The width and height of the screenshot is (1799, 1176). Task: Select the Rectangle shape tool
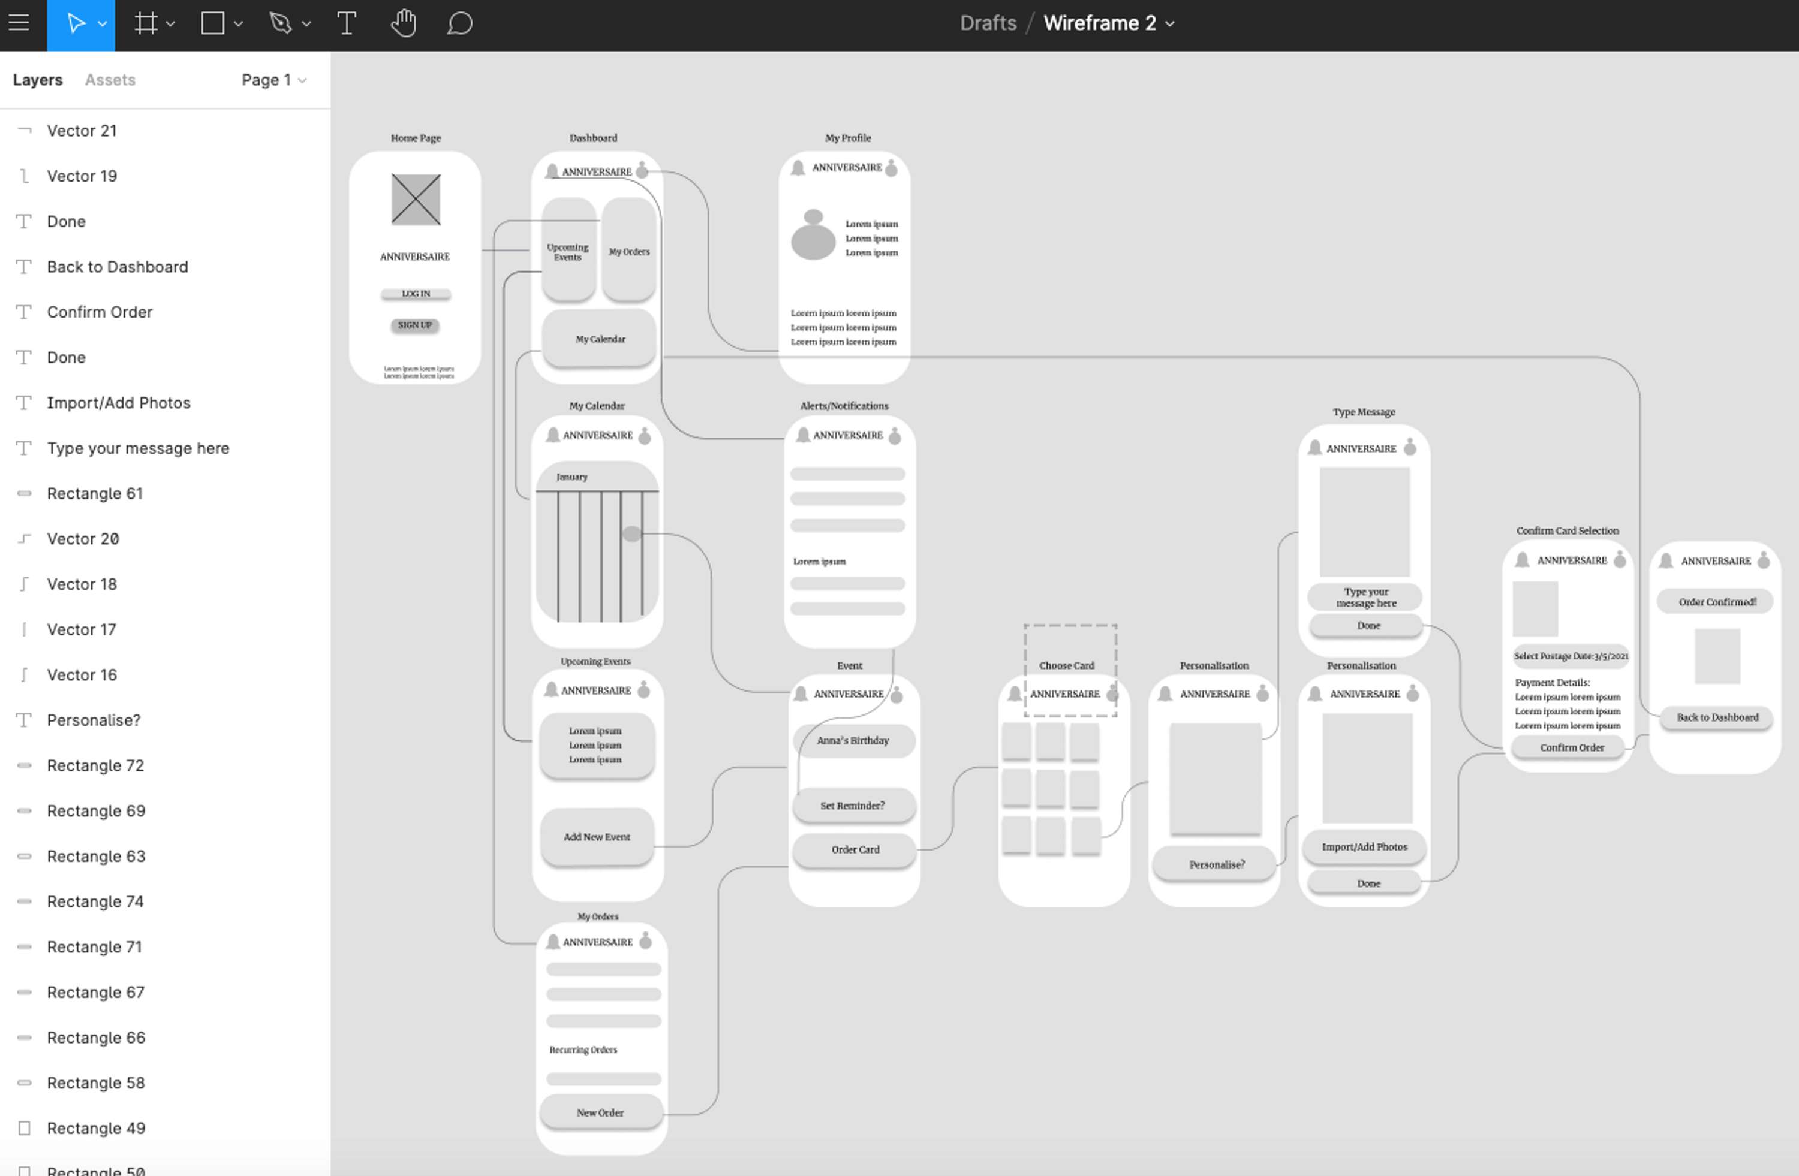(212, 23)
